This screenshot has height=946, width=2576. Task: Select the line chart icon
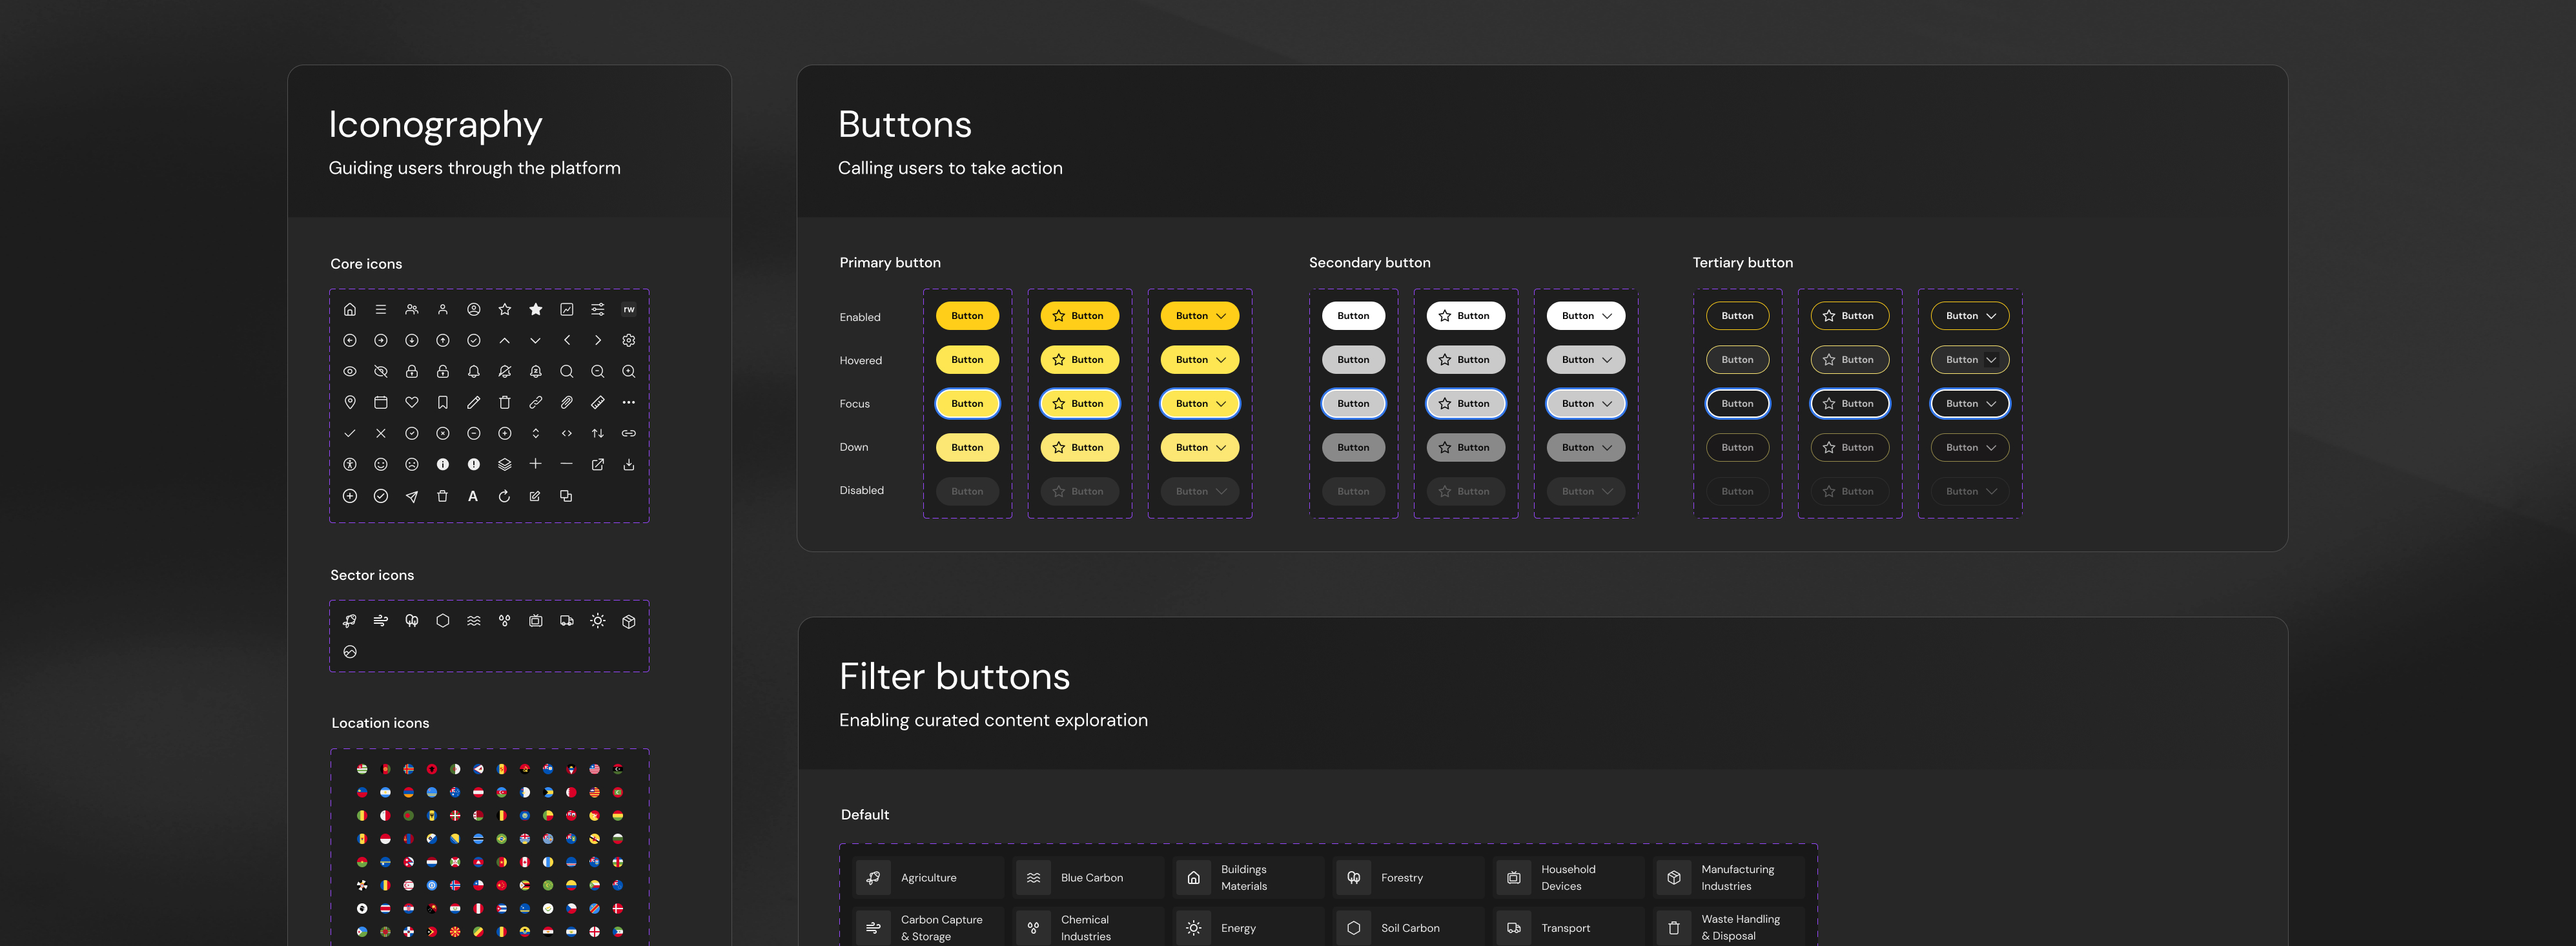(567, 310)
